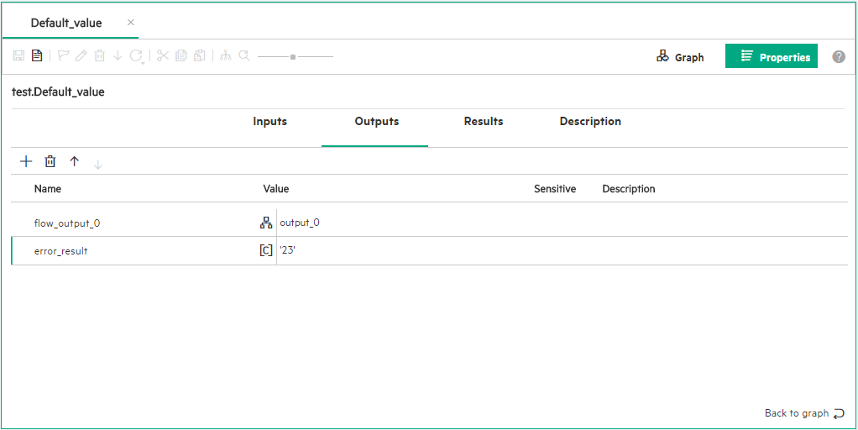Delete the selected output with trash icon
Screen dimensions: 858x430
[x=50, y=161]
